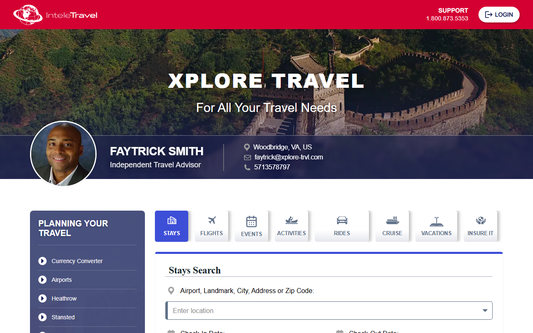
Task: Click the phone handset icon
Action: [247, 167]
